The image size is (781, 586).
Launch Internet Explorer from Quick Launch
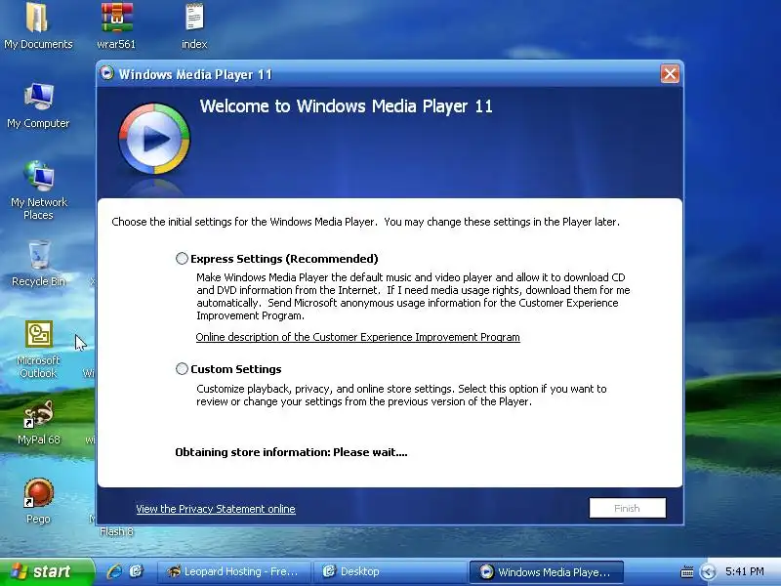point(114,571)
